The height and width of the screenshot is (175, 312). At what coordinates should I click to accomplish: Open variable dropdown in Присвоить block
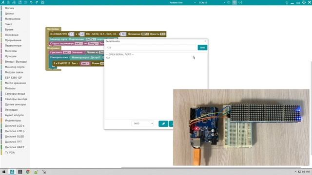67,52
